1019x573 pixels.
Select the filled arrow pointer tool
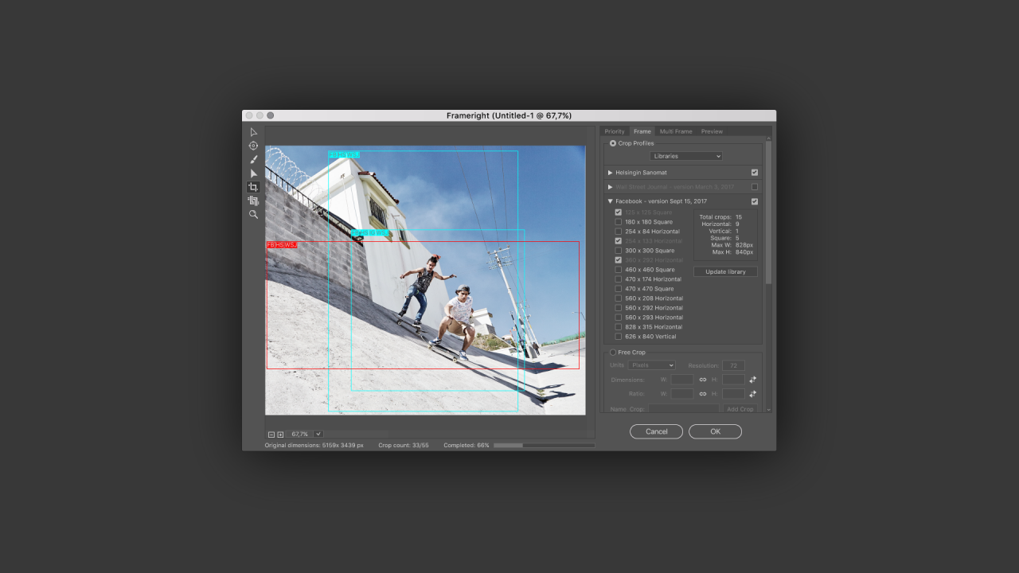(254, 173)
